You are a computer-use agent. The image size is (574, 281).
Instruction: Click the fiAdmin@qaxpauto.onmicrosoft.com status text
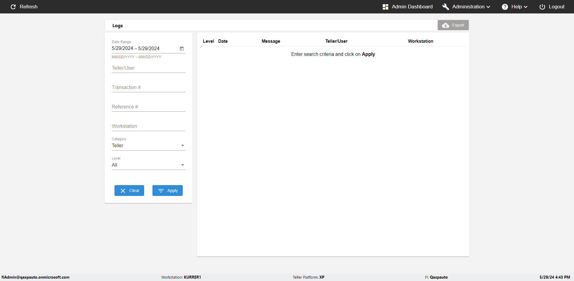(36, 277)
